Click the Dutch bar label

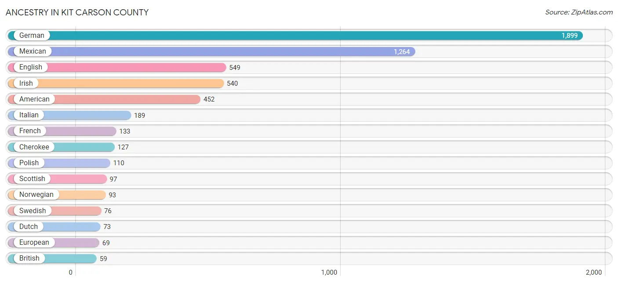click(29, 226)
